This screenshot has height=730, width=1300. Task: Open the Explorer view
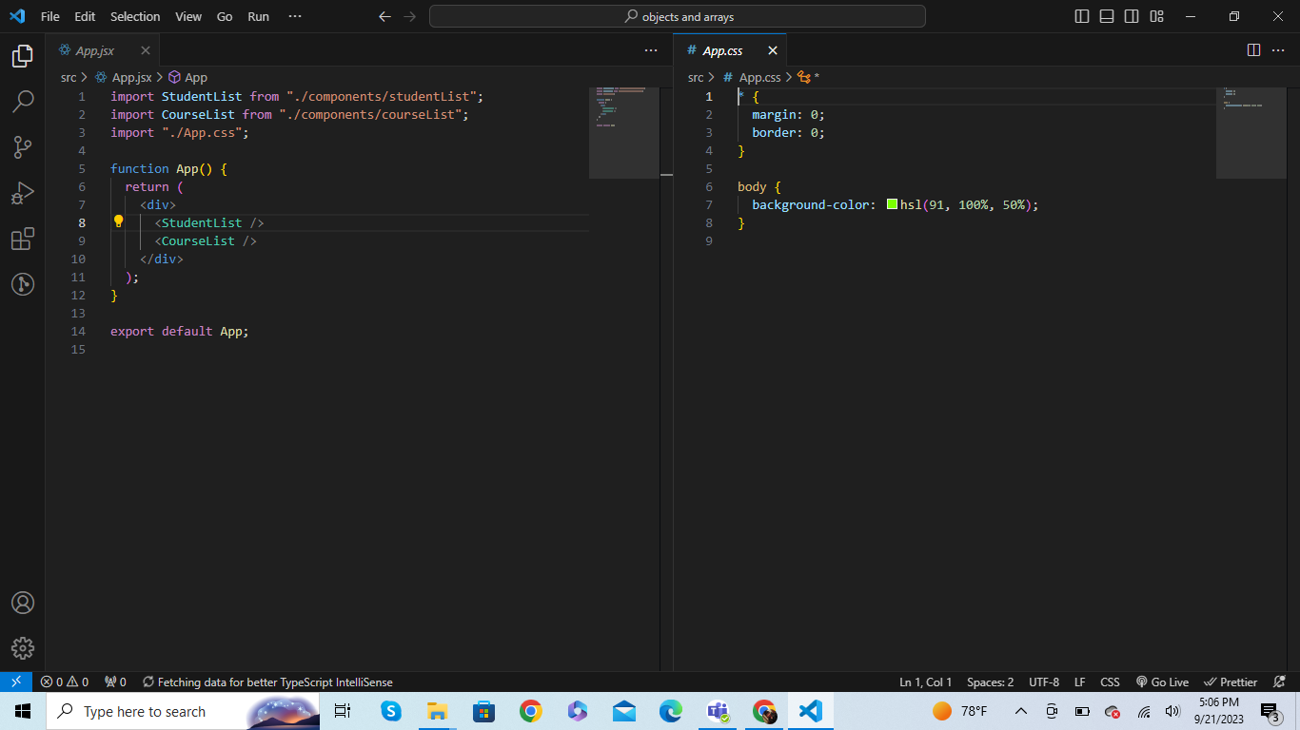click(23, 56)
